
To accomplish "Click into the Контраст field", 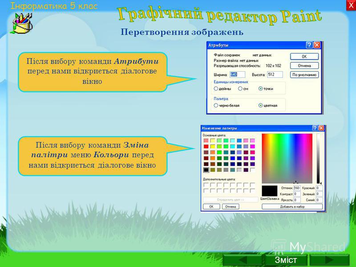I will 297,194.
